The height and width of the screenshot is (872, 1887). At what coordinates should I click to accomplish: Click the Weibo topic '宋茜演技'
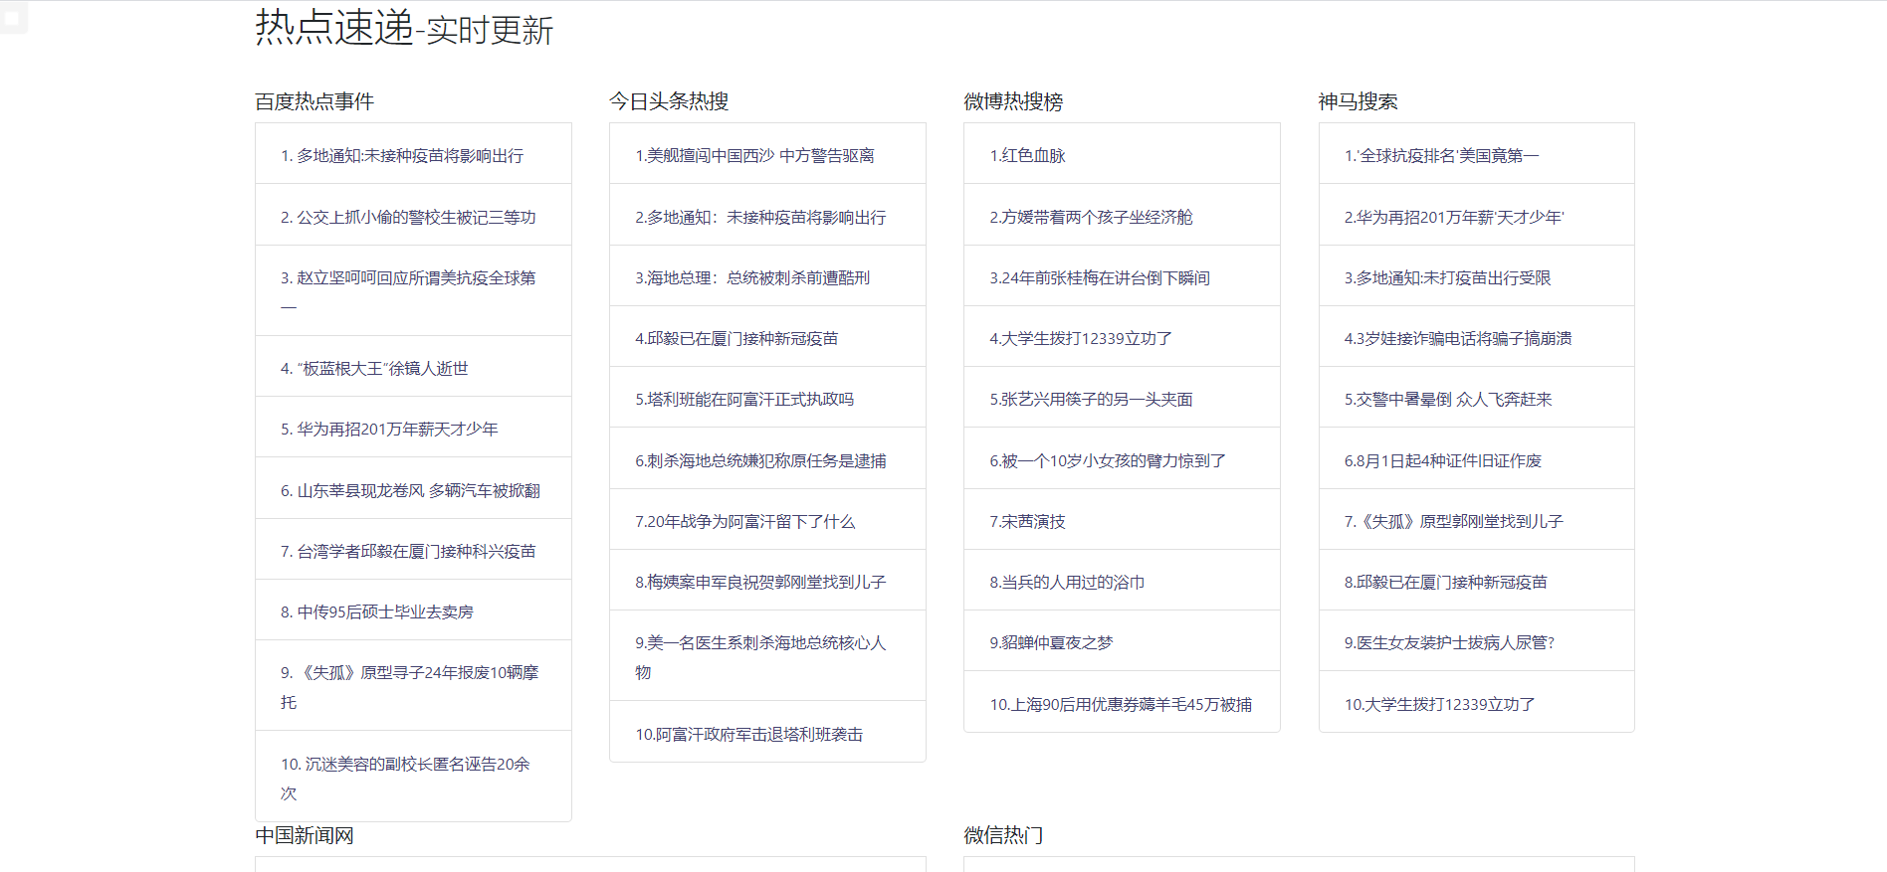[1027, 522]
